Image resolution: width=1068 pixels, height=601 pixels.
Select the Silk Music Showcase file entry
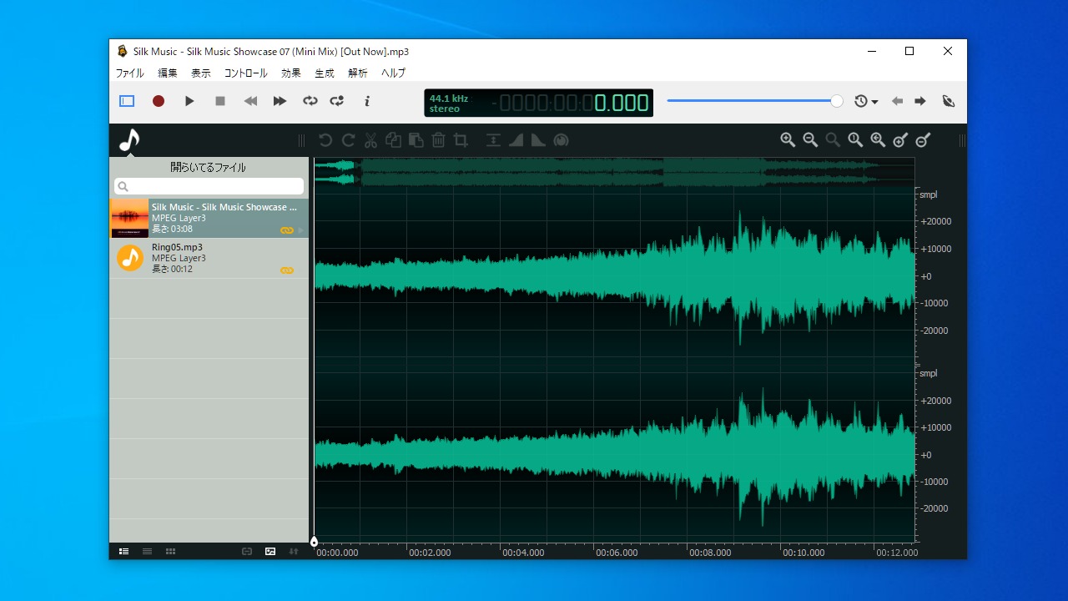click(209, 218)
